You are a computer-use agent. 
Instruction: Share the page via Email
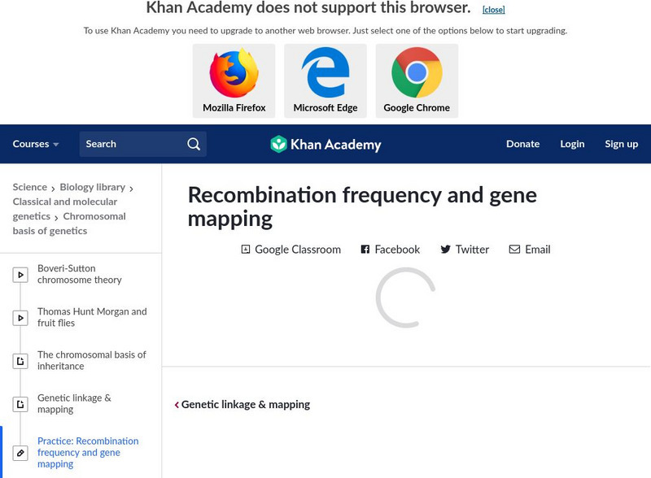530,250
